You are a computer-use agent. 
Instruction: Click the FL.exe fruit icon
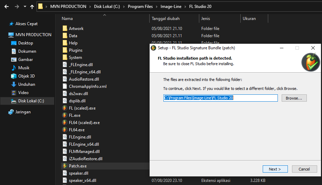tap(65, 115)
